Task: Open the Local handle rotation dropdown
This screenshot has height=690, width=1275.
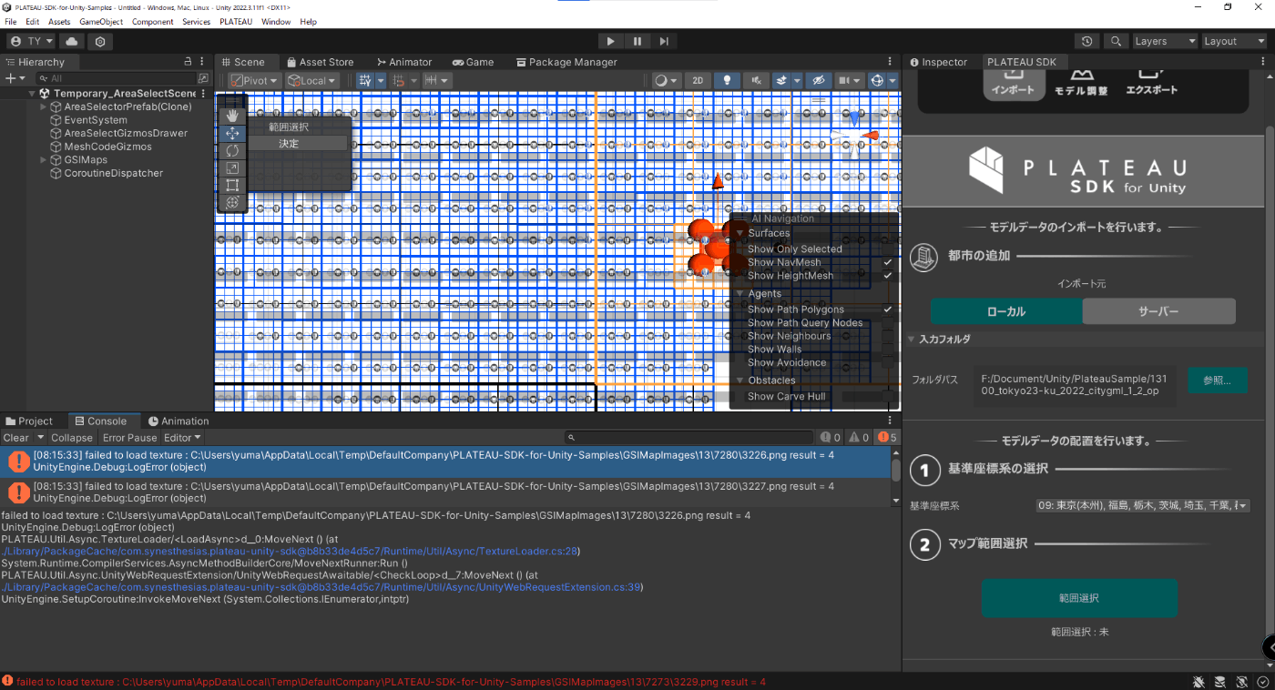Action: (x=311, y=80)
